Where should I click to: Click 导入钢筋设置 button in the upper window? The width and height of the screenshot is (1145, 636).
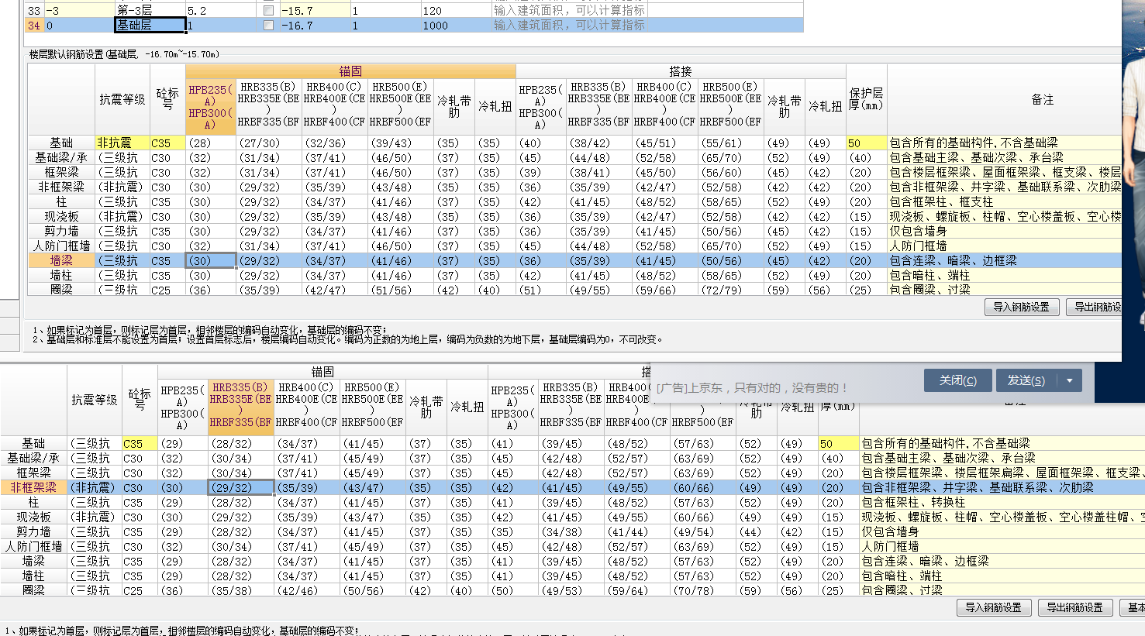[1021, 307]
